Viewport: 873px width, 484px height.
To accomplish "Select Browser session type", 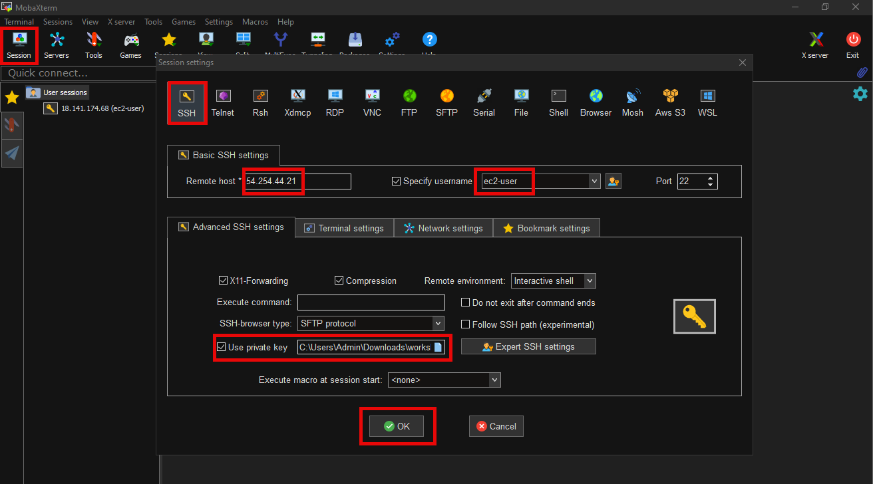I will (596, 103).
